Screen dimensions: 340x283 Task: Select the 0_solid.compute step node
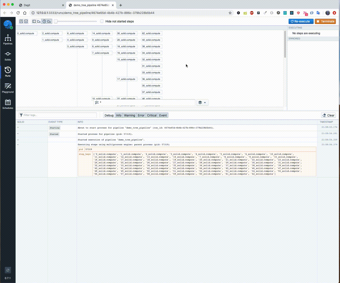coord(27,33)
